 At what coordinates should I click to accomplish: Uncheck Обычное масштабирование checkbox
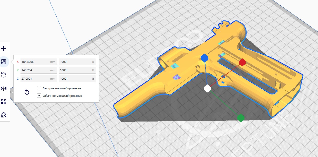coord(39,96)
